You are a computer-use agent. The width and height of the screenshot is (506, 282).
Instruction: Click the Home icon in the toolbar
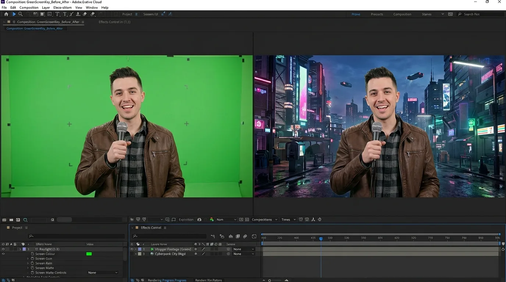pyautogui.click(x=6, y=14)
